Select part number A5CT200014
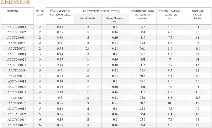 [17, 27]
